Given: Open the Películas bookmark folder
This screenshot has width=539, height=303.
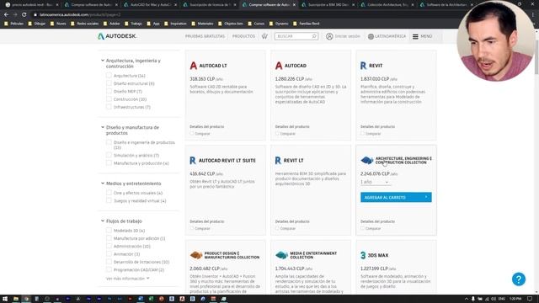Looking at the screenshot, I should pyautogui.click(x=13, y=24).
